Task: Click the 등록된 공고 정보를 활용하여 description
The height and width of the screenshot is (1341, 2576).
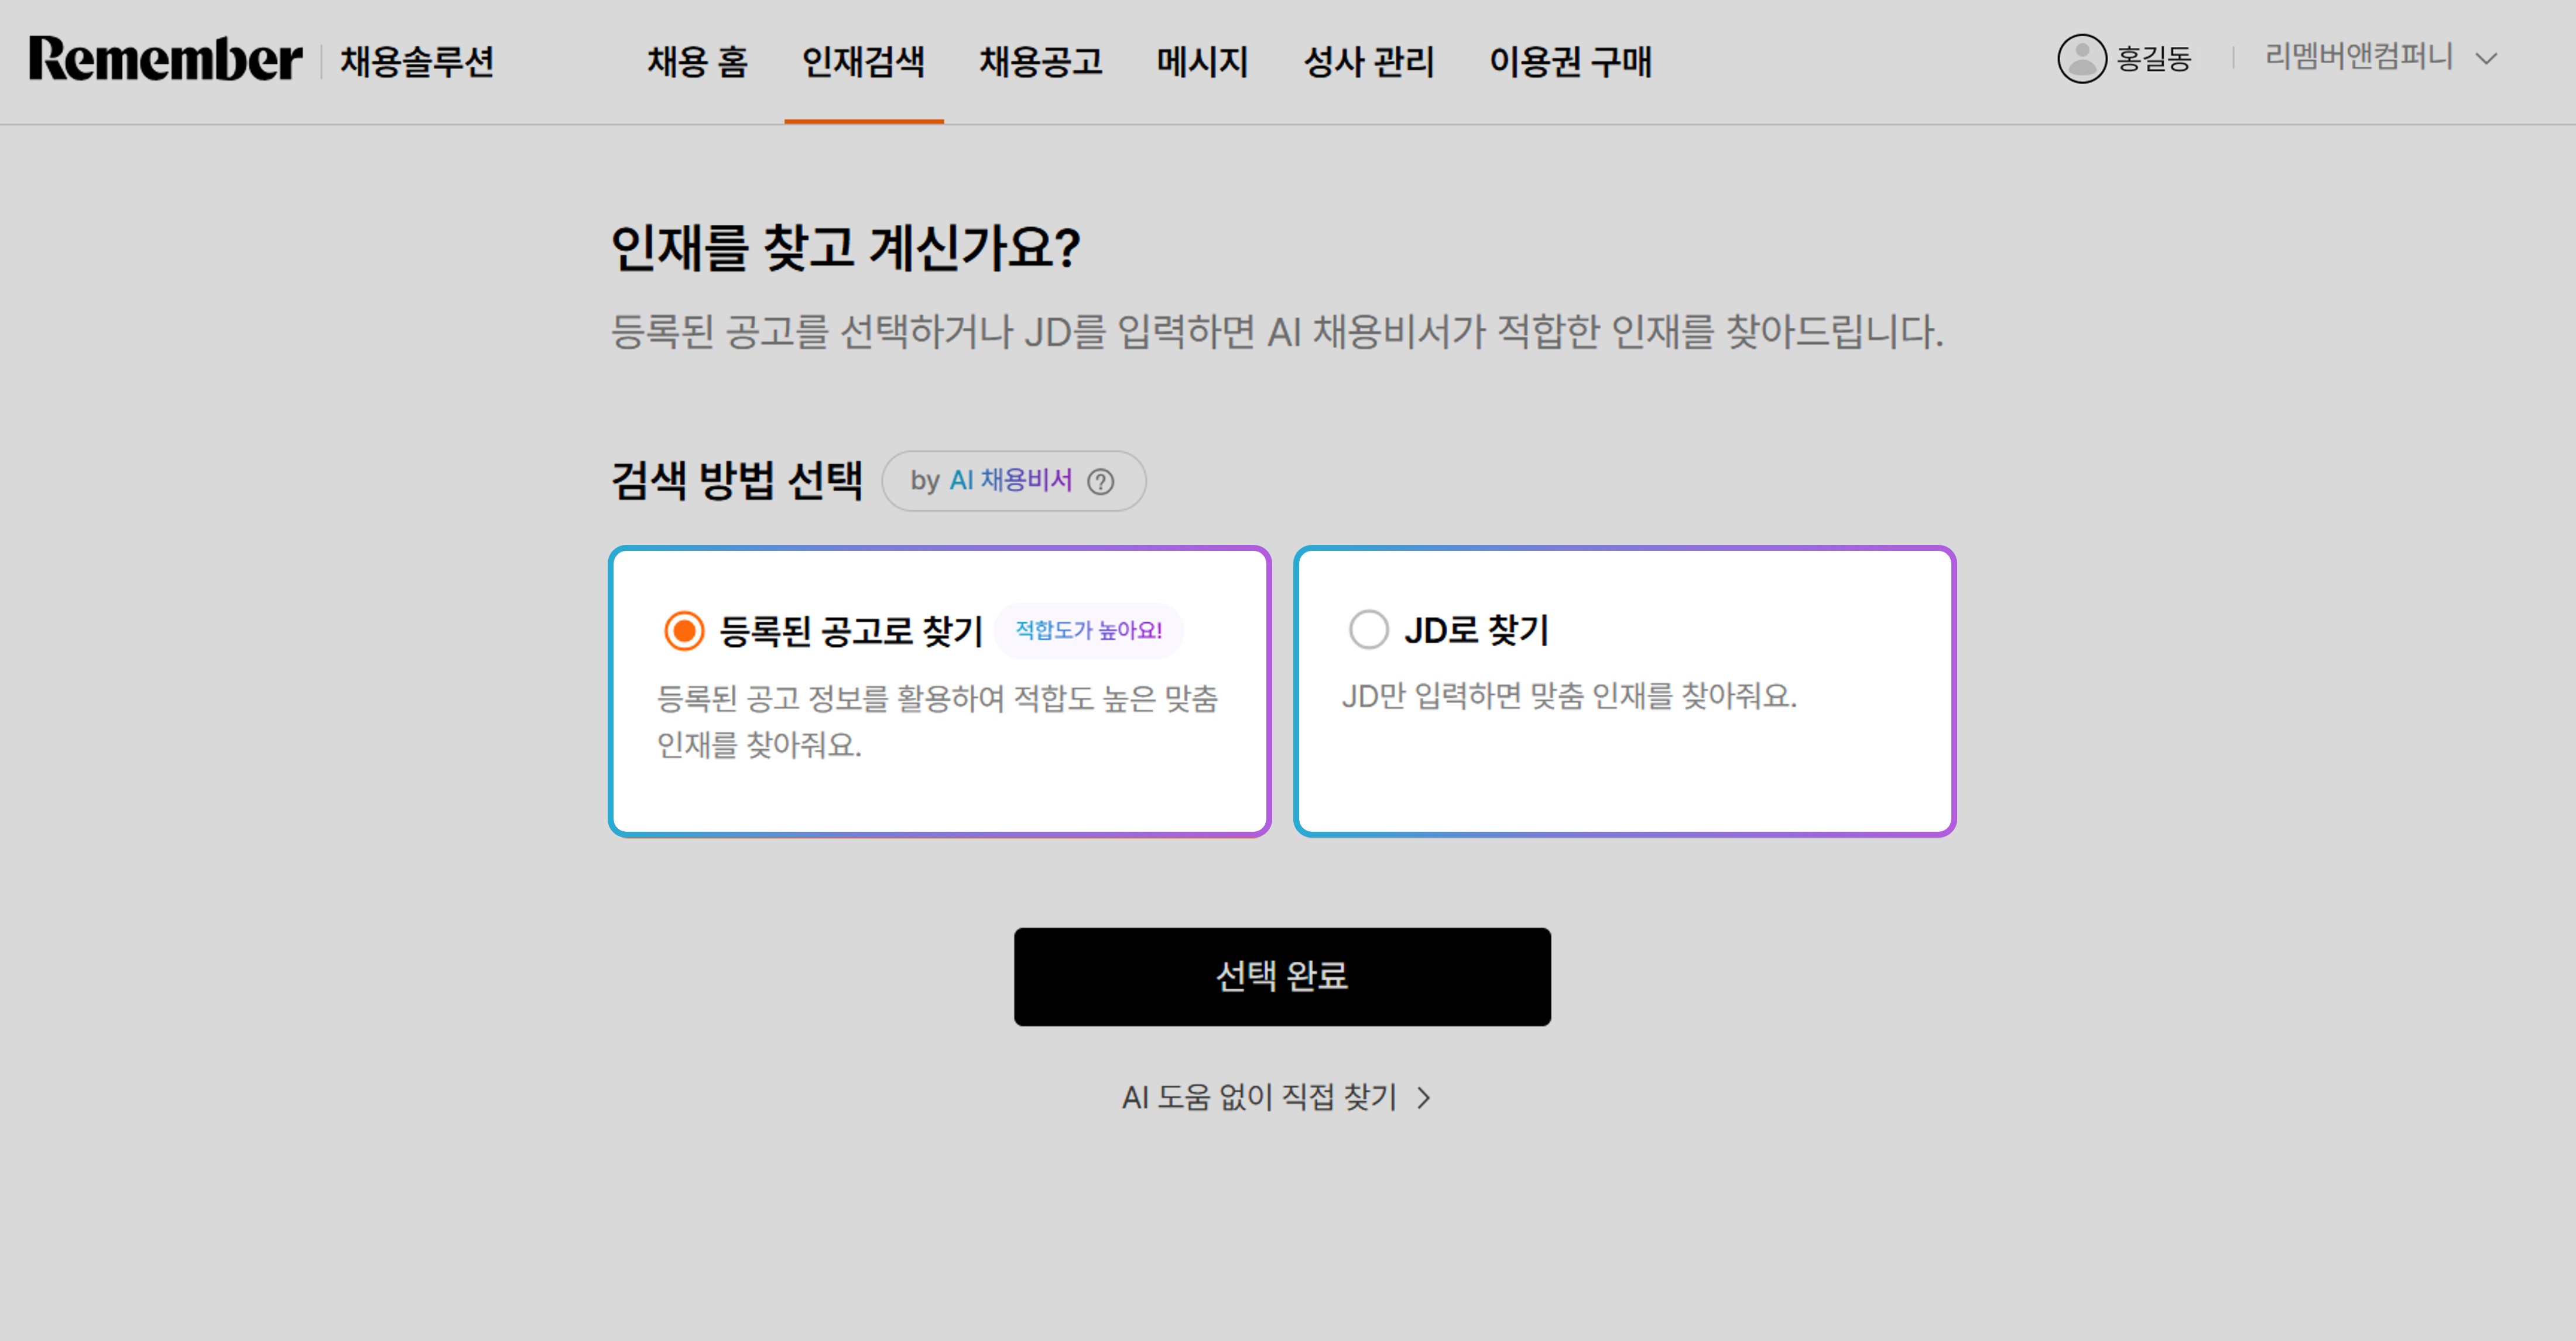Action: click(937, 721)
